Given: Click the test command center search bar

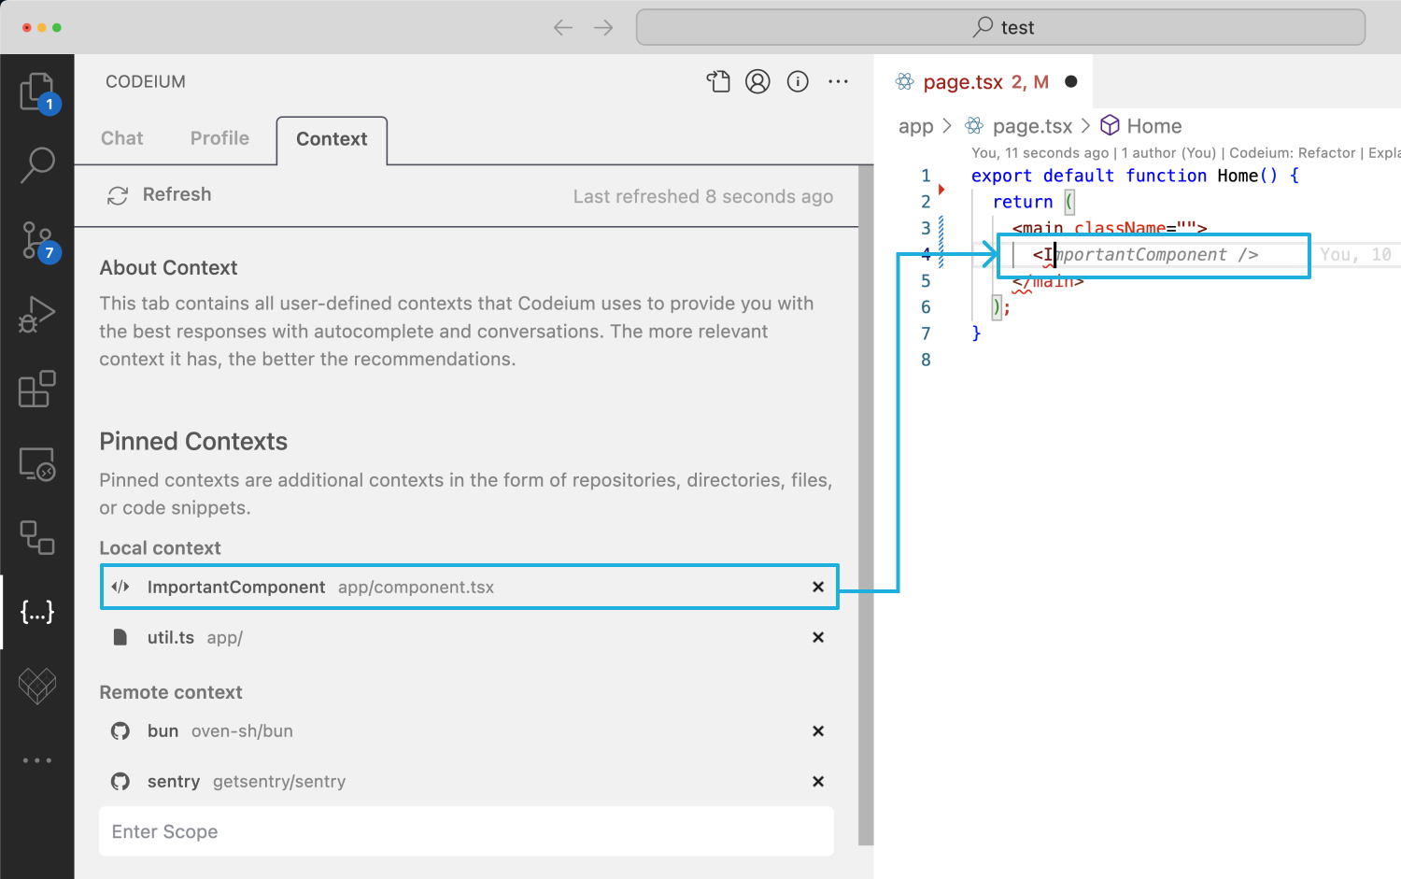Looking at the screenshot, I should pos(1000,27).
